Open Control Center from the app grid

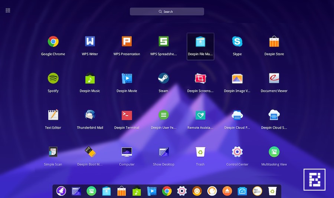(x=237, y=152)
